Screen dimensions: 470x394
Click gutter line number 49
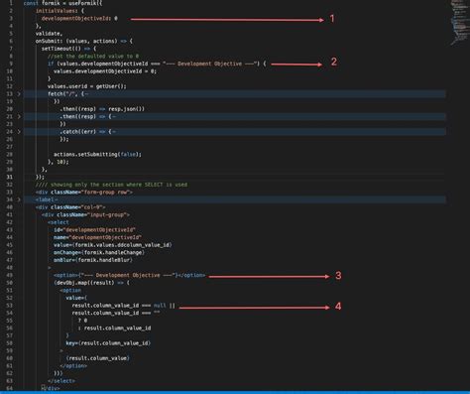[x=10, y=275]
